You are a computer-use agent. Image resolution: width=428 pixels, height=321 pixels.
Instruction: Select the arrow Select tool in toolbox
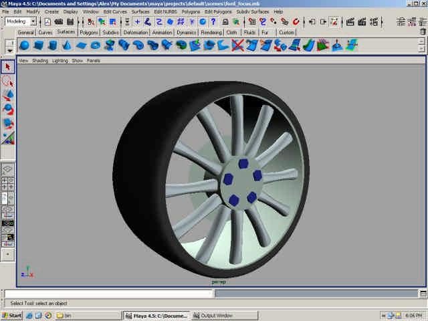(8, 67)
